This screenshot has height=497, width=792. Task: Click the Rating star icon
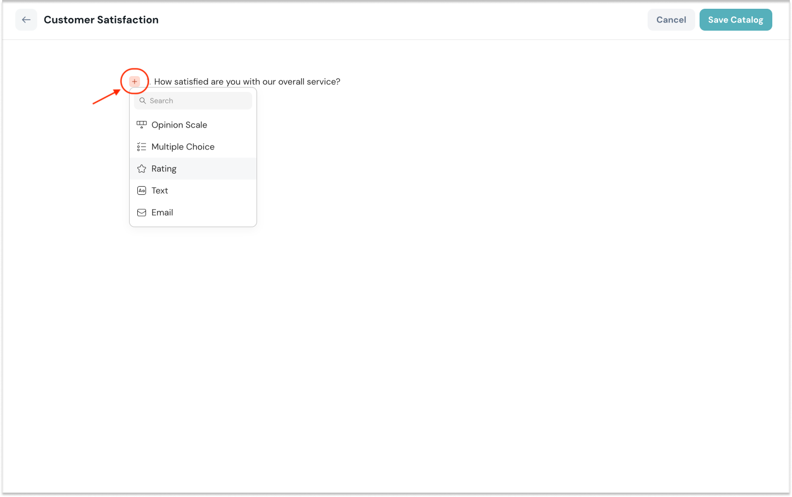pos(142,169)
